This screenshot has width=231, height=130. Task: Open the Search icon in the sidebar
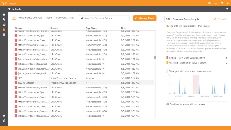(x=4, y=19)
